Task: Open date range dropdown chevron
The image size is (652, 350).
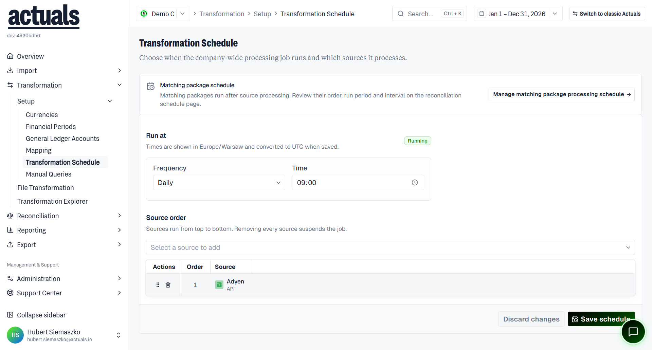Action: (555, 14)
